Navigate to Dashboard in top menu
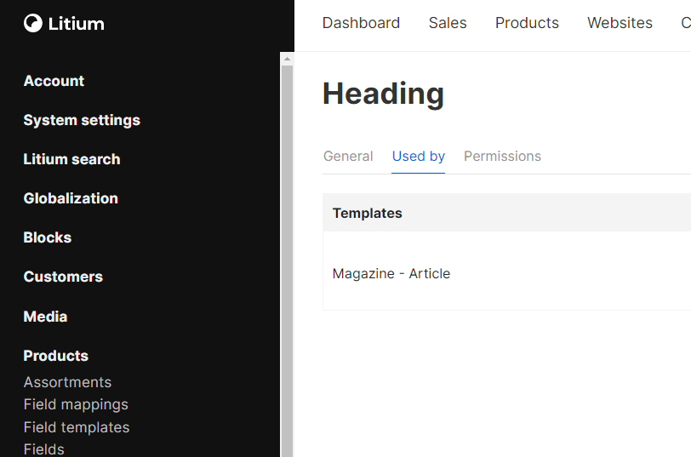 pos(361,23)
